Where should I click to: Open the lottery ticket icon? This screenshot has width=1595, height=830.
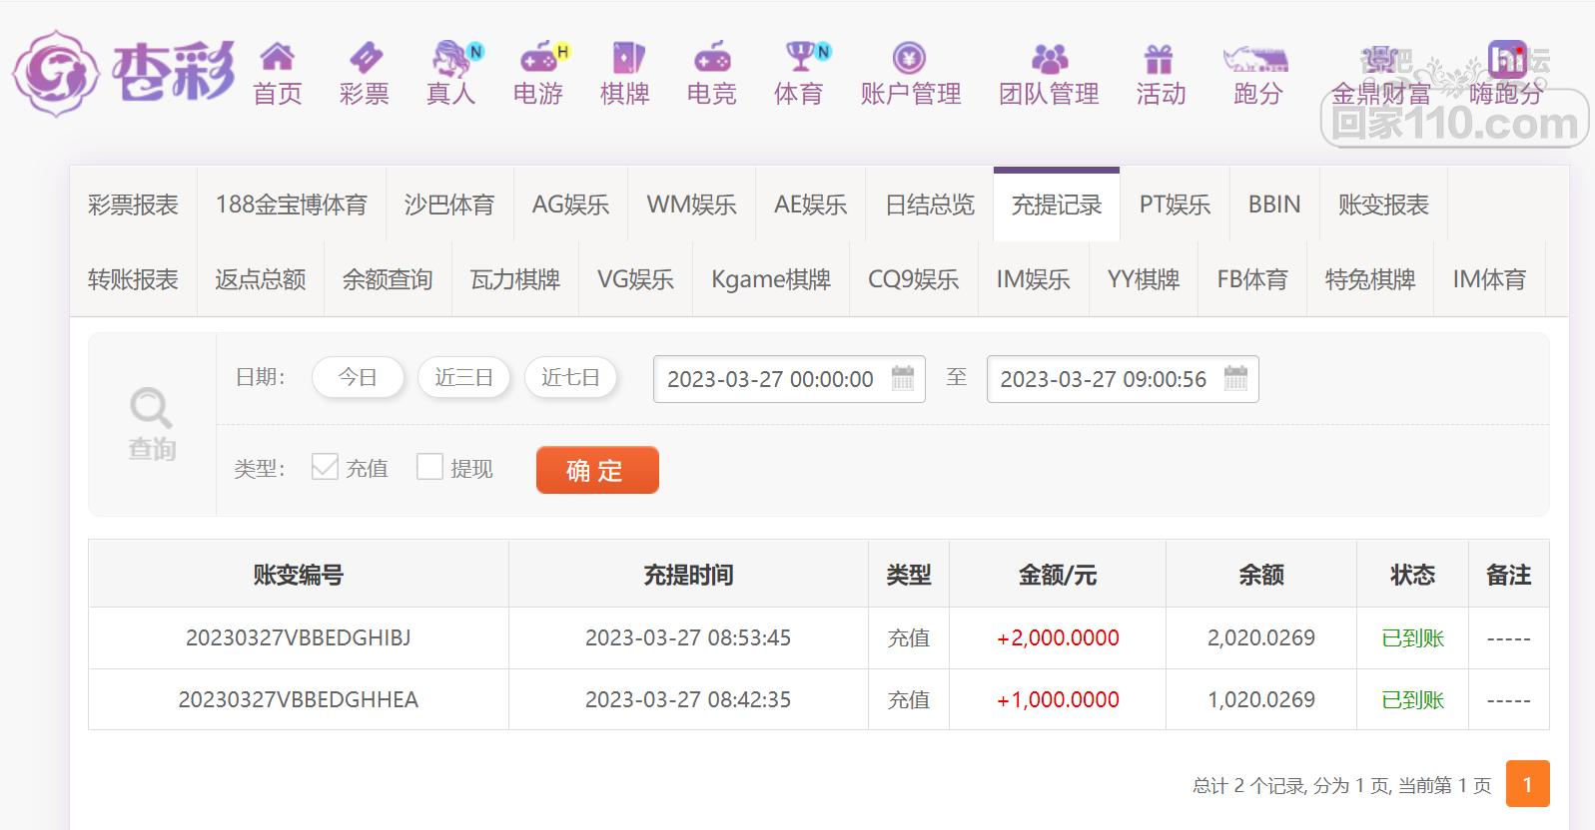tap(365, 57)
